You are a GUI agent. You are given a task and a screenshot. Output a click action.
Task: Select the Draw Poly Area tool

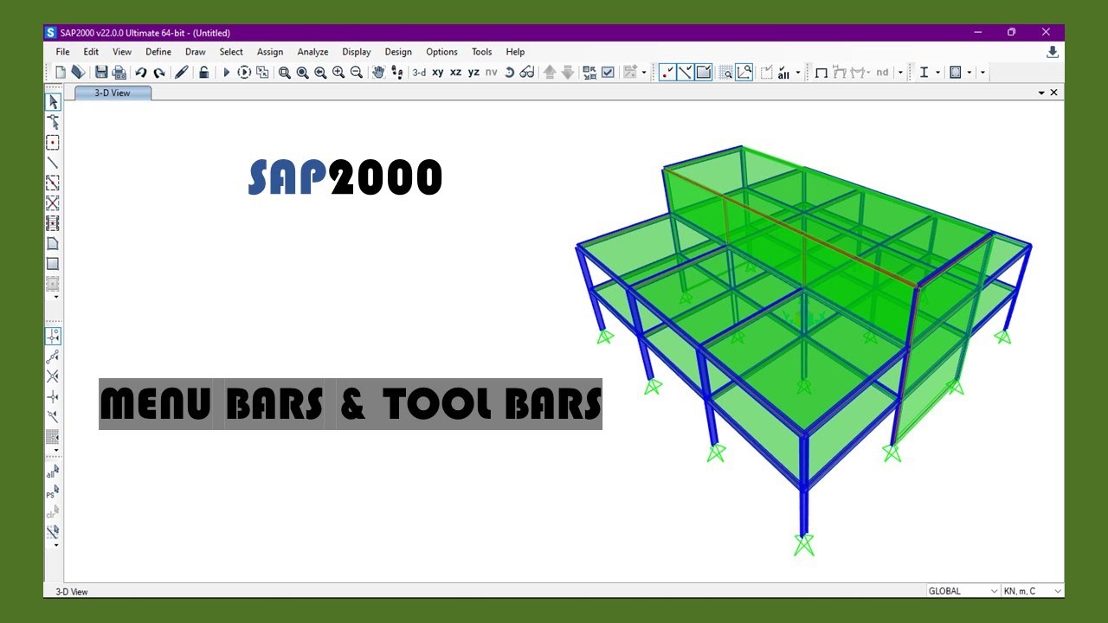53,244
